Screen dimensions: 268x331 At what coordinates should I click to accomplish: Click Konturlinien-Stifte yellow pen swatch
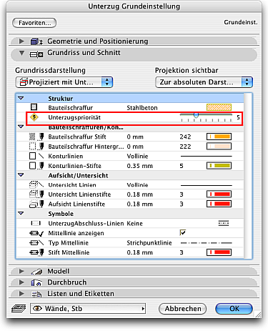point(219,166)
